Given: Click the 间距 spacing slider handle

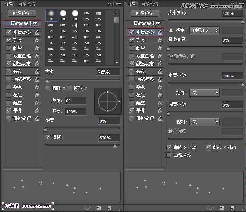Looking at the screenshot, I should [x=115, y=146].
